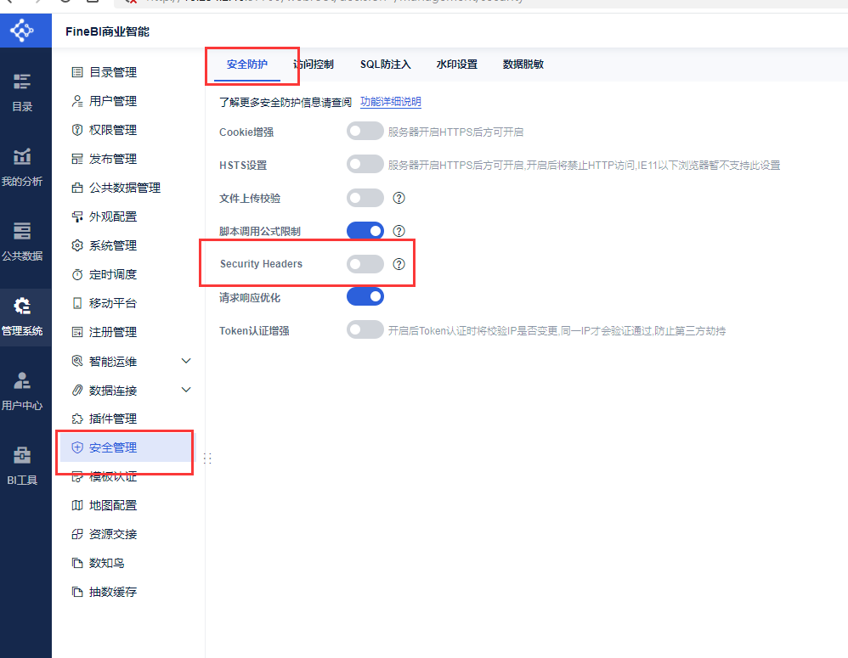The width and height of the screenshot is (848, 658).
Task: Open the 功能详细说明 link
Action: click(391, 102)
